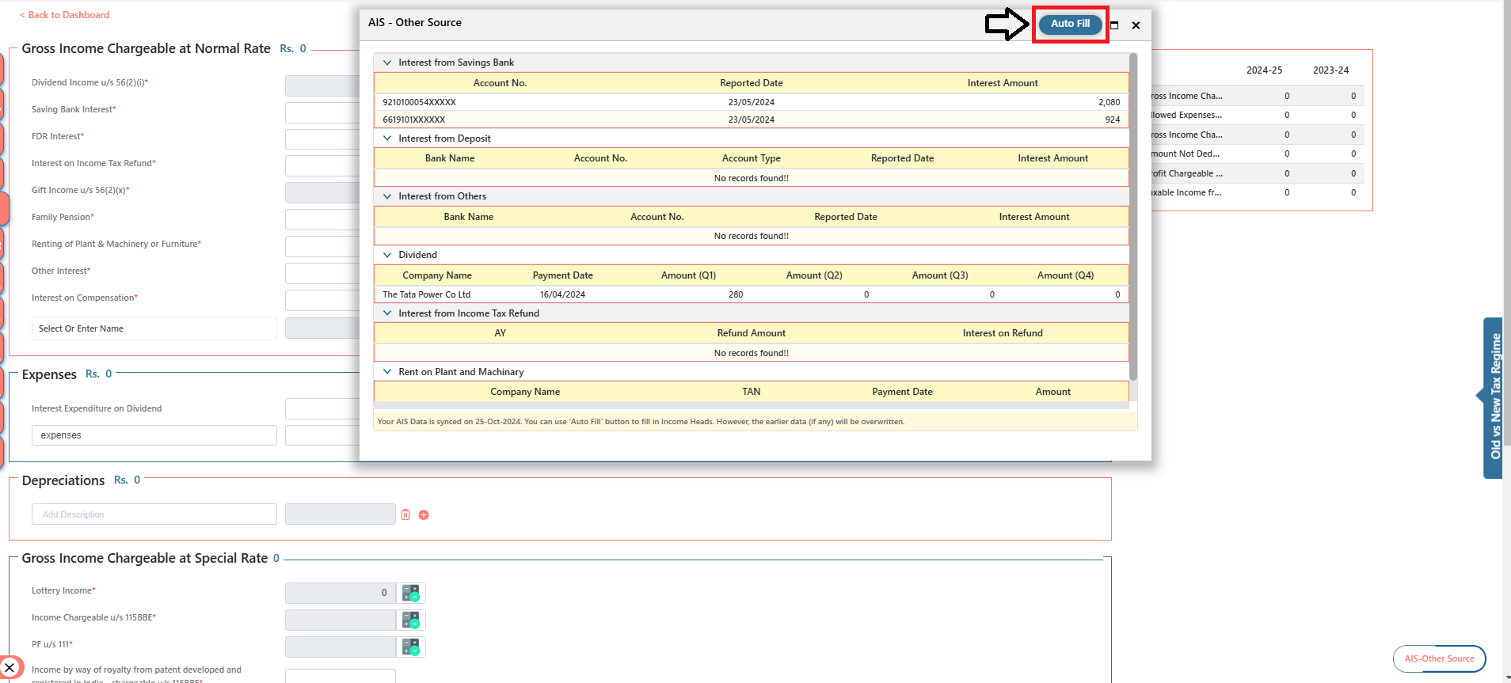The image size is (1511, 683).
Task: Click dividend Q1 amount 280
Action: click(x=736, y=294)
